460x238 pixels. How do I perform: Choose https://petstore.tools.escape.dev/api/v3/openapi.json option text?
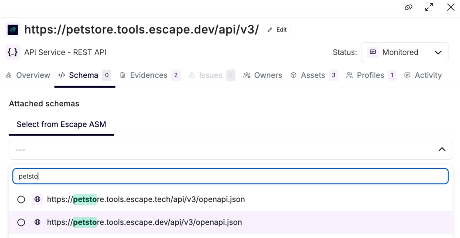coord(144,222)
